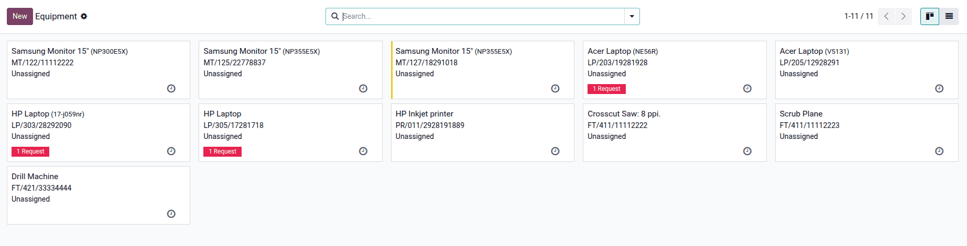967x246 pixels.
Task: Click the Equipment page title
Action: [56, 16]
